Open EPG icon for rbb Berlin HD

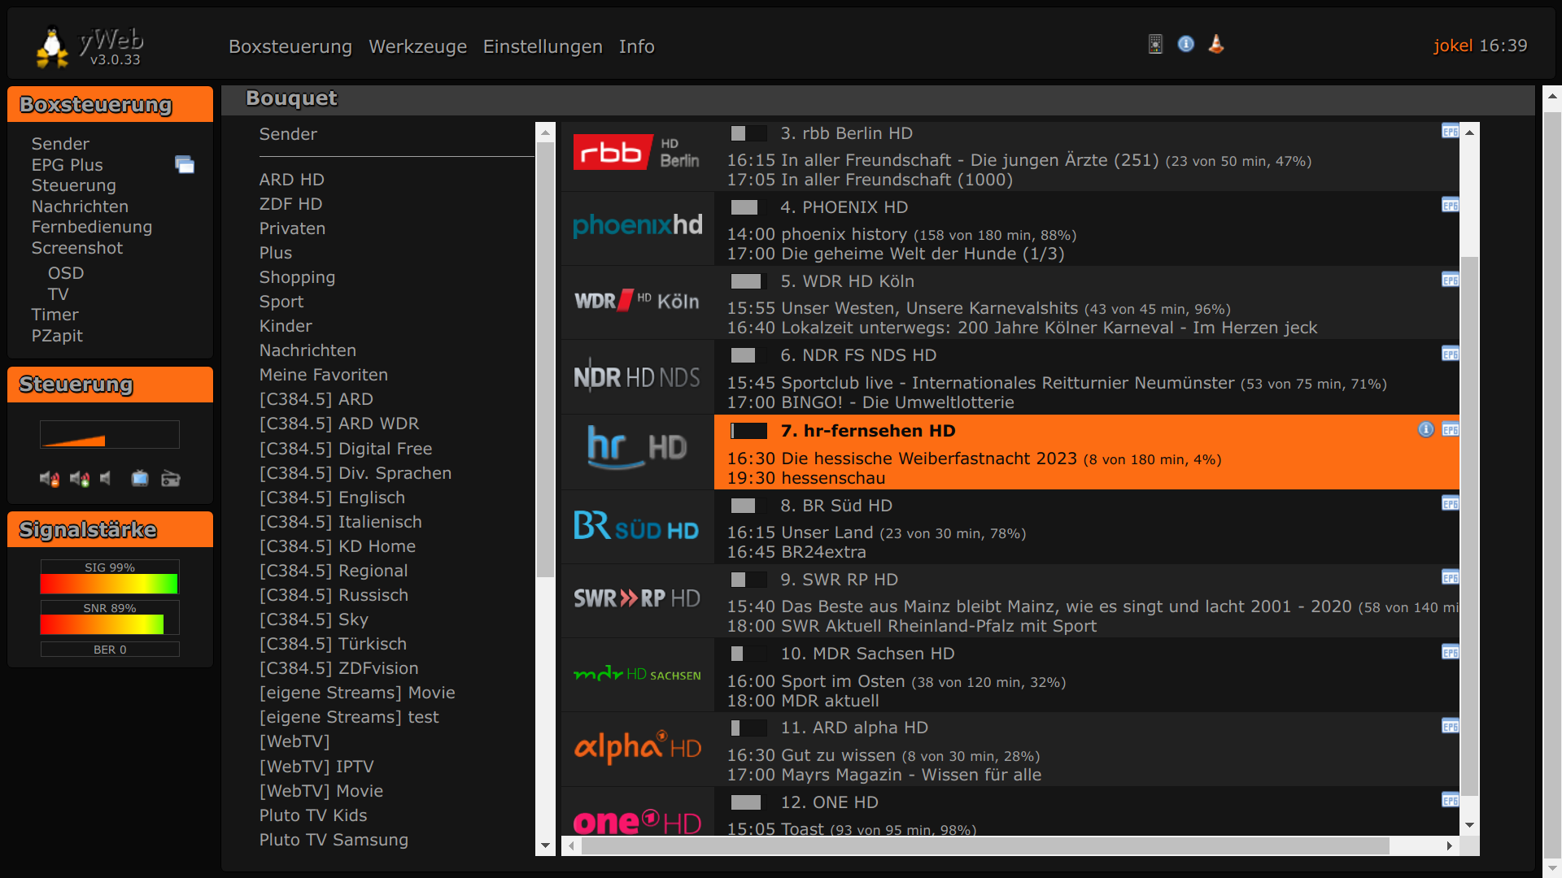(1450, 132)
